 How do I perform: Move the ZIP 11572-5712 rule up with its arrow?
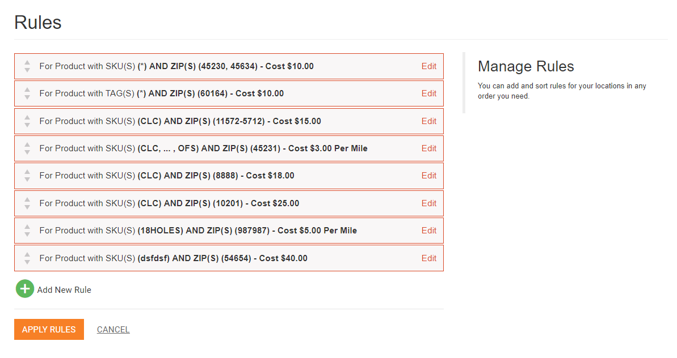click(x=27, y=117)
